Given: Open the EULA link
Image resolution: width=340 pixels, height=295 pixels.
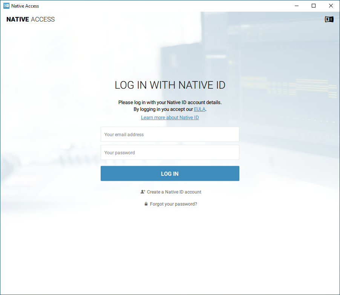Looking at the screenshot, I should 199,109.
